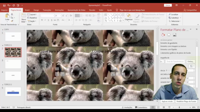The height and width of the screenshot is (112, 200).
Task: Increase font size icon
Action: [x=63, y=16]
